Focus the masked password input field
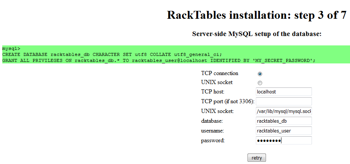Viewport: 350px width, 164px height. pyautogui.click(x=284, y=140)
